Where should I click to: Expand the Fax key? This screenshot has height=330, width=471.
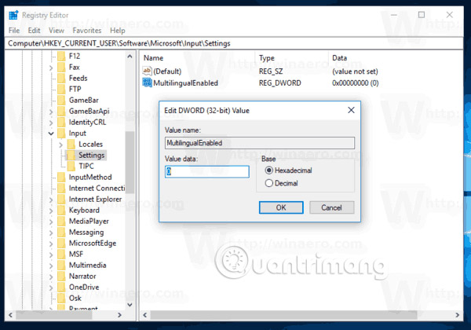(51, 68)
